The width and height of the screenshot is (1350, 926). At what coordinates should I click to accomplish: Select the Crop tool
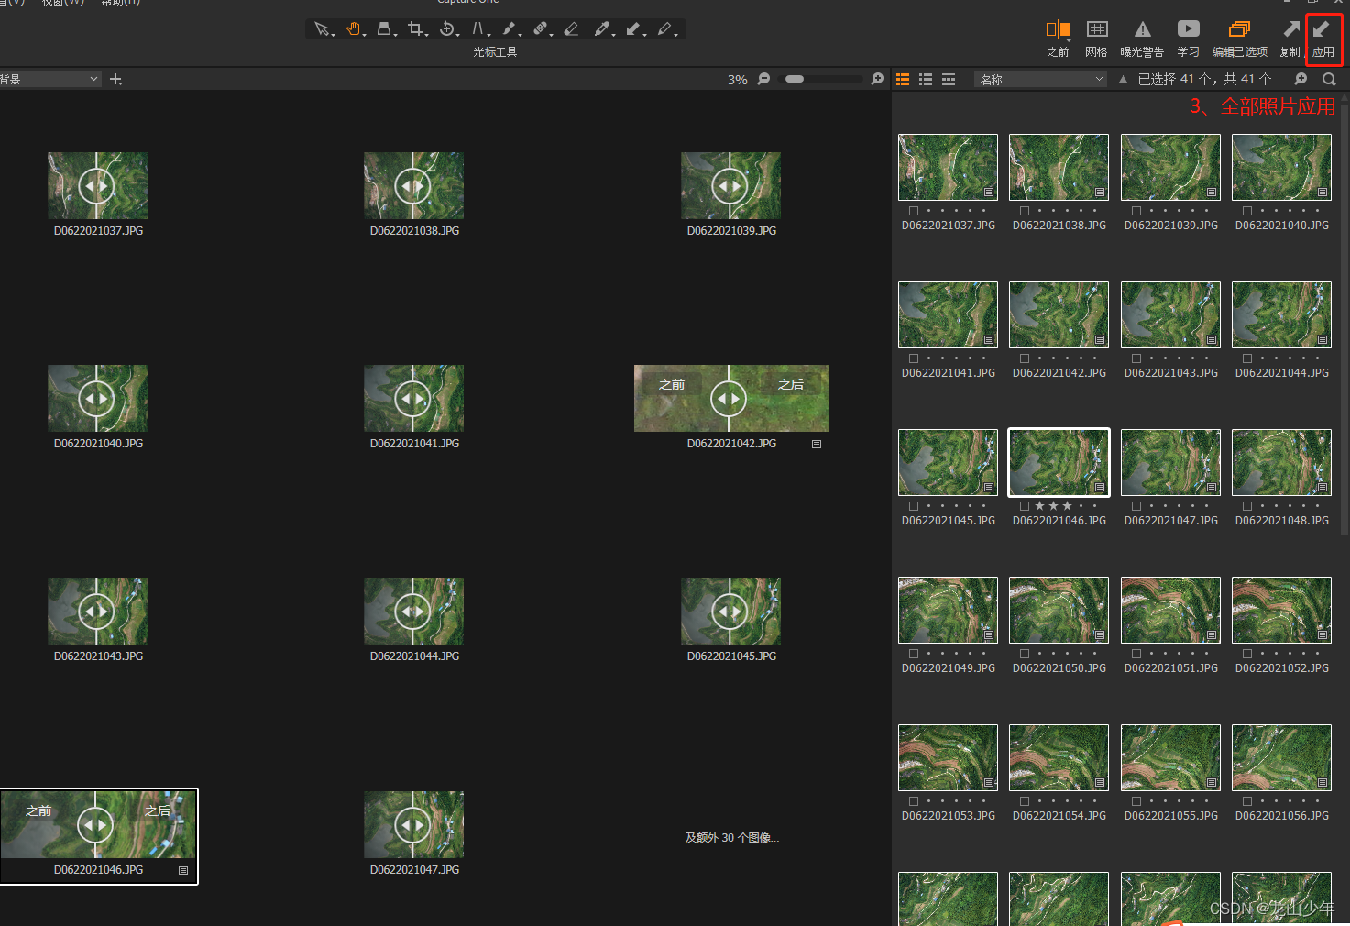(x=415, y=29)
